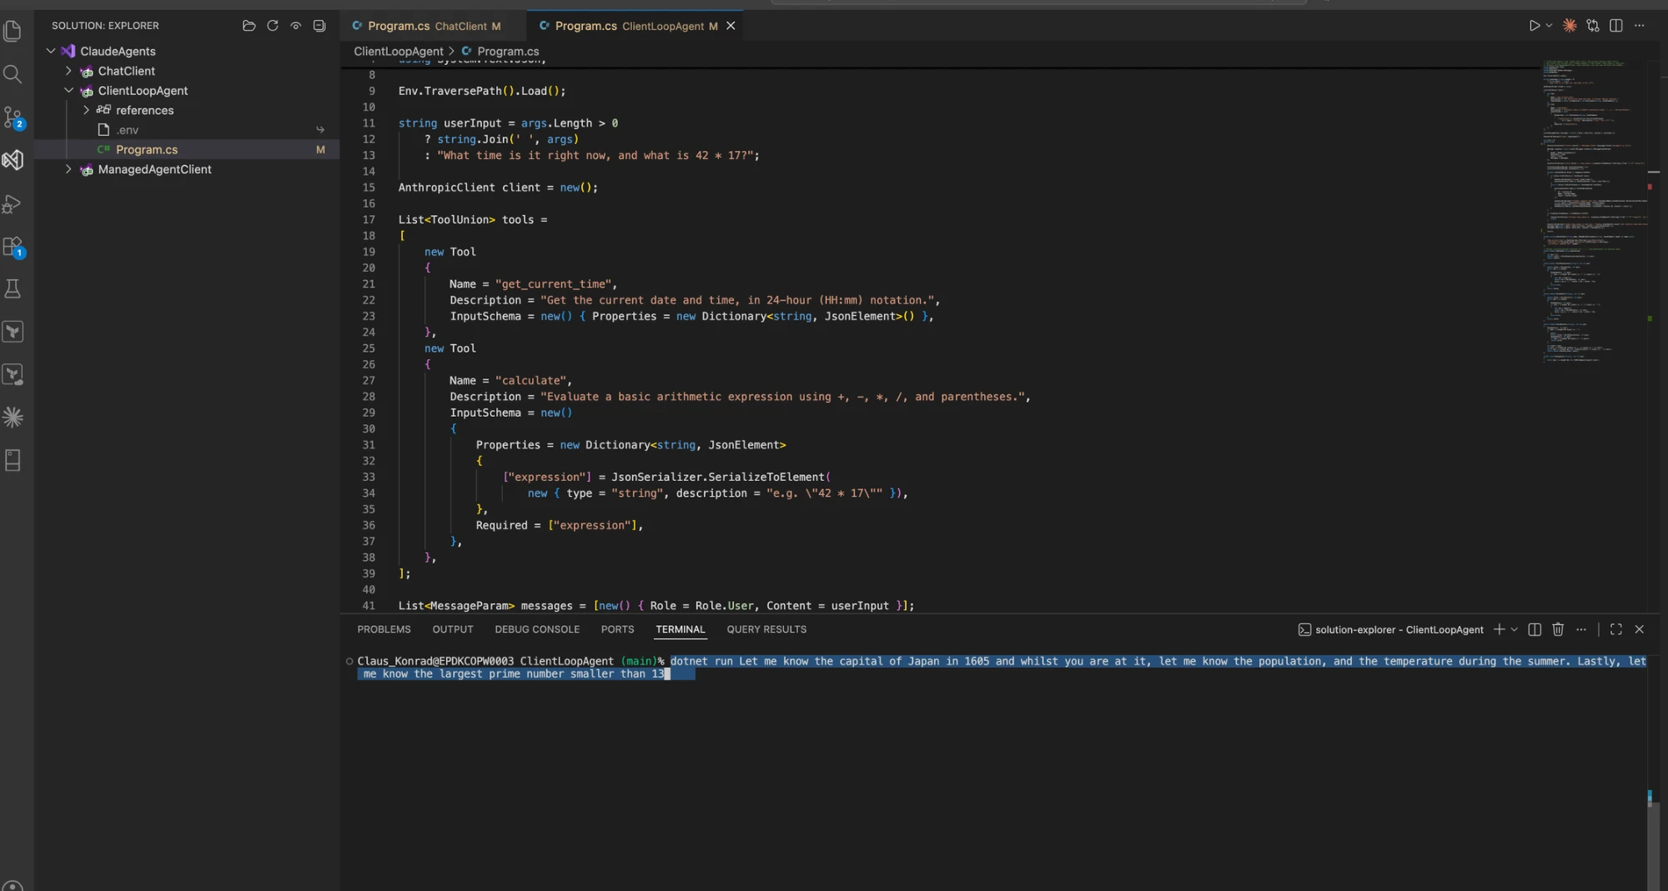Close the Program.cs ClientLoopAgent tab
This screenshot has width=1668, height=891.
731,26
